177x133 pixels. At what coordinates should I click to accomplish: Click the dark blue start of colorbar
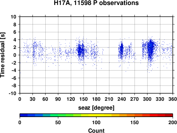coord(24,115)
